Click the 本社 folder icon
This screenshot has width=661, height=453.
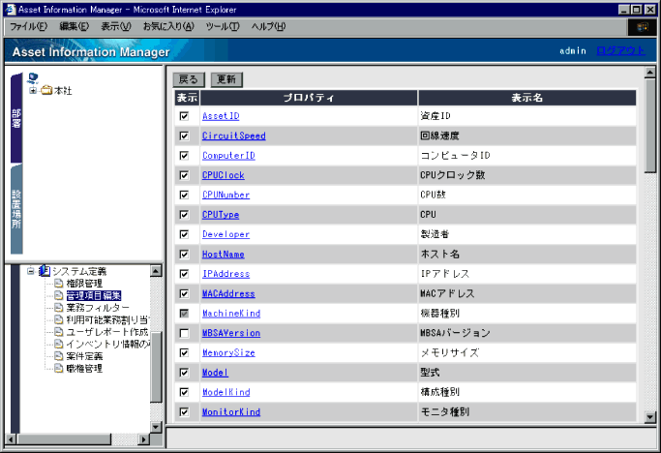pyautogui.click(x=46, y=90)
